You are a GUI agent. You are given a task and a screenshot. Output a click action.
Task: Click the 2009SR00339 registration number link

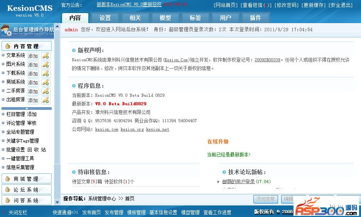pyautogui.click(x=267, y=60)
